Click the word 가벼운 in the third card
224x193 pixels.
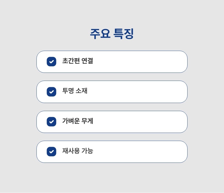(x=71, y=121)
